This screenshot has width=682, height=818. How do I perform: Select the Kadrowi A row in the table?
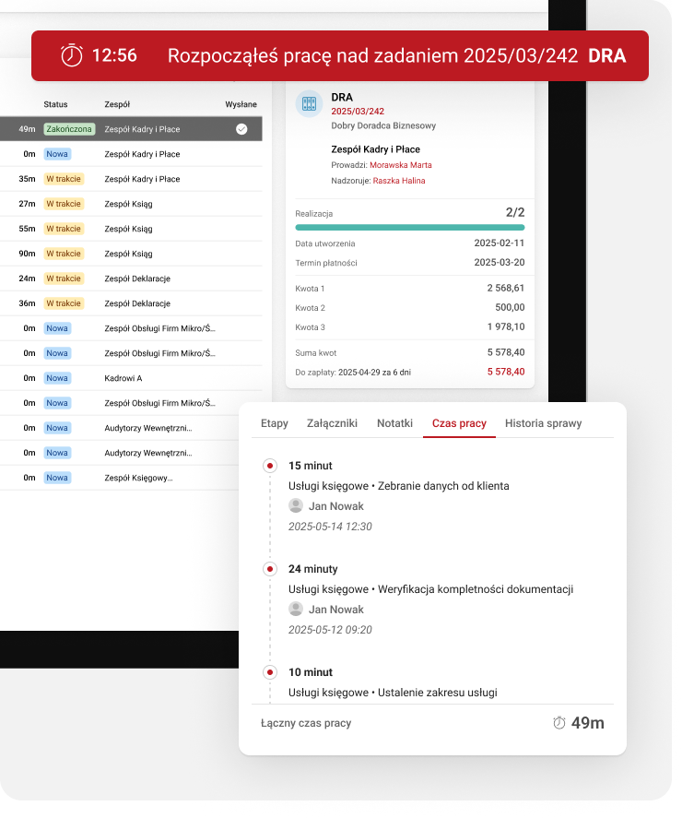point(123,378)
